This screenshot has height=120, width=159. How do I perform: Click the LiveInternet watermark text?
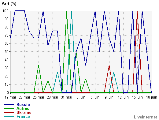(x=145, y=117)
